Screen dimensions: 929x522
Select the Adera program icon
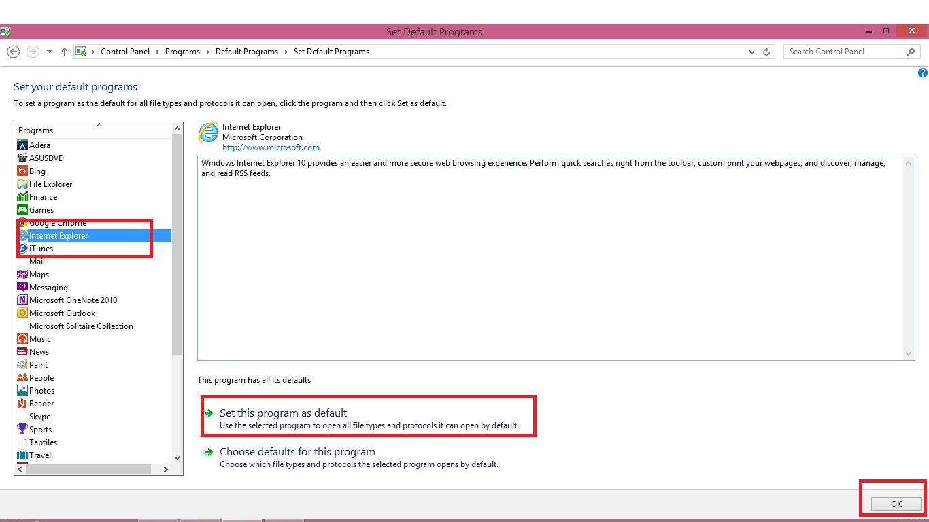(22, 145)
